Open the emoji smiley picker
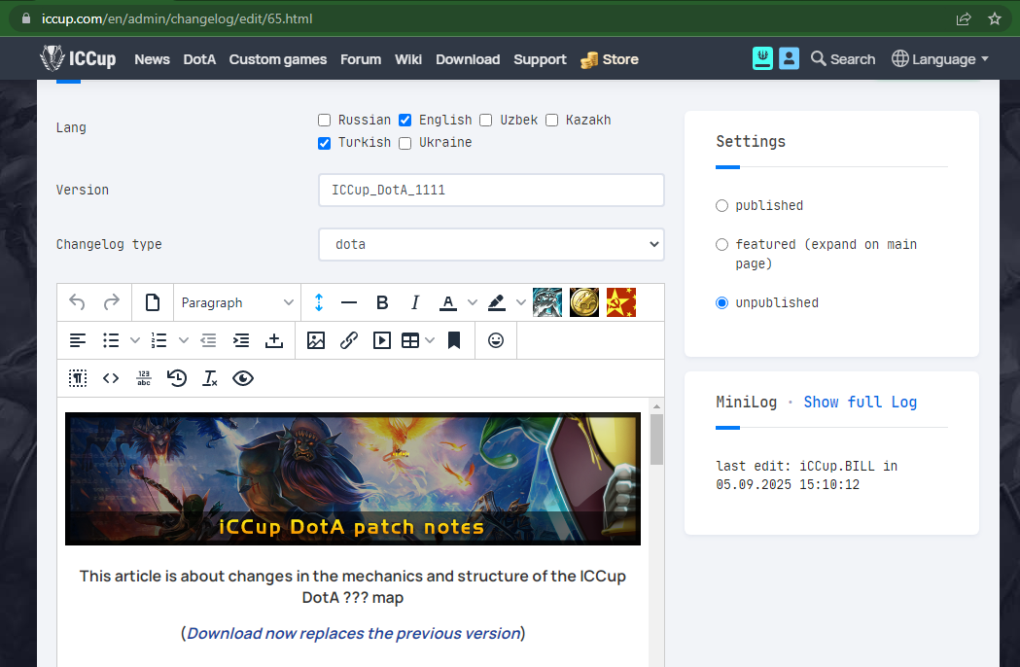This screenshot has height=667, width=1020. (x=496, y=340)
